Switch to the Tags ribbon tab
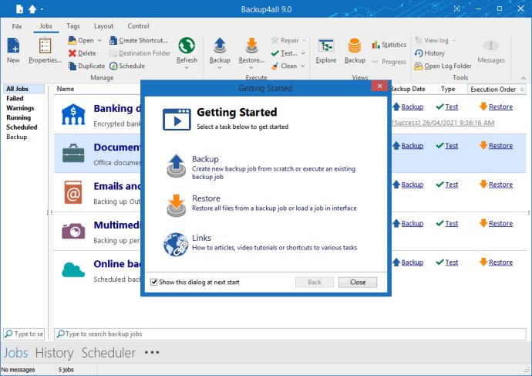Viewport: 532px width, 376px height. [73, 26]
